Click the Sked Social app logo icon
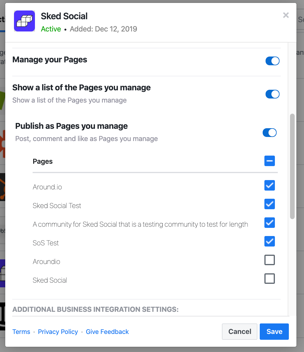The height and width of the screenshot is (352, 304). 24,21
